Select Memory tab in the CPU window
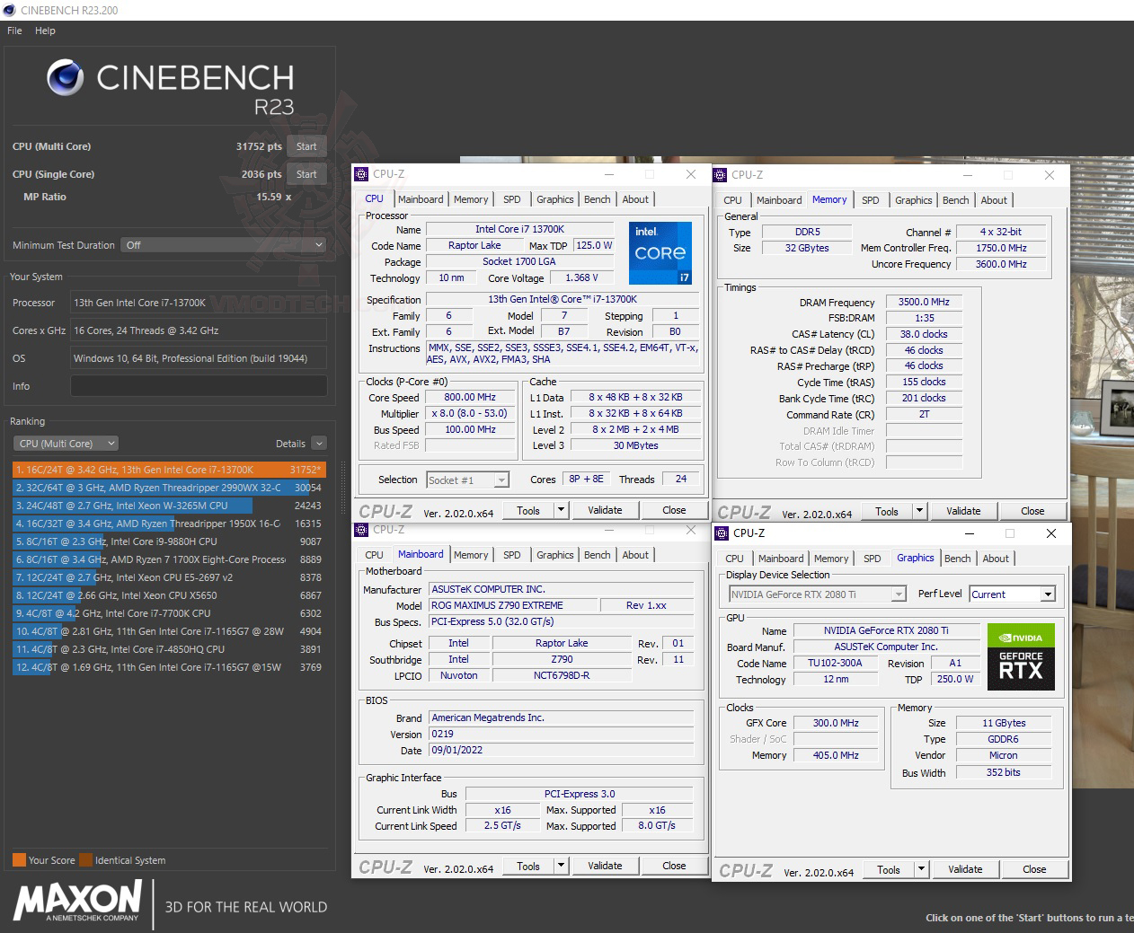This screenshot has height=933, width=1134. click(x=471, y=199)
